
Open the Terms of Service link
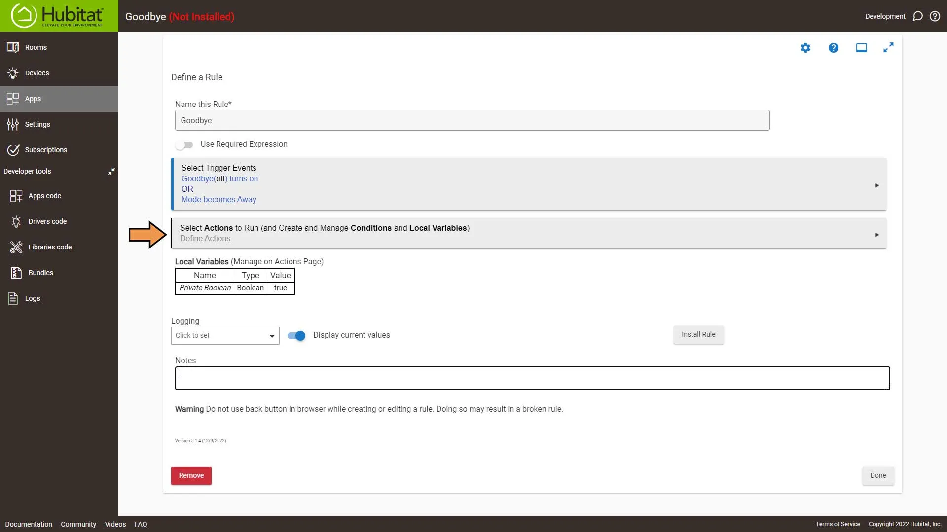(838, 524)
